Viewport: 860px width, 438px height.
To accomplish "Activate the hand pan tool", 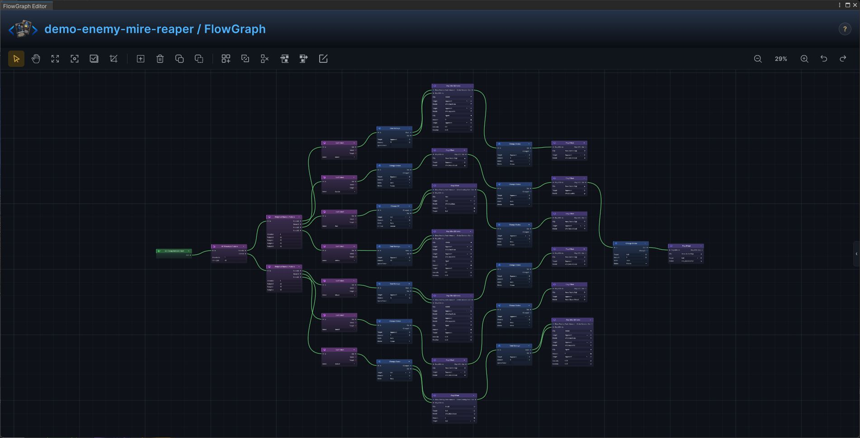I will click(x=36, y=59).
